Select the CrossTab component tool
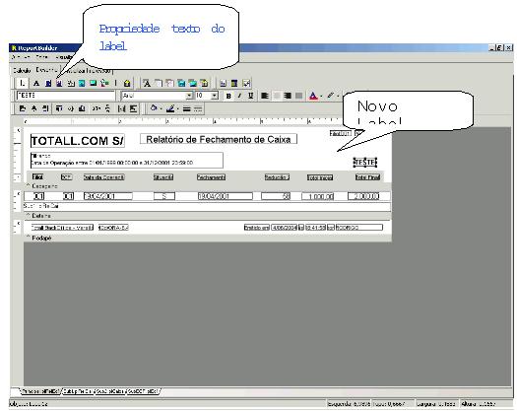Image resolution: width=517 pixels, height=413 pixels. (246, 84)
